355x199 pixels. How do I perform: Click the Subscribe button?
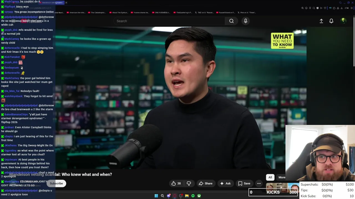tap(56, 183)
